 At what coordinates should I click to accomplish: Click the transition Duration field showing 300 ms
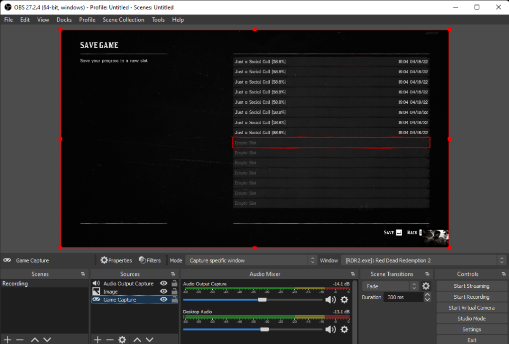404,297
